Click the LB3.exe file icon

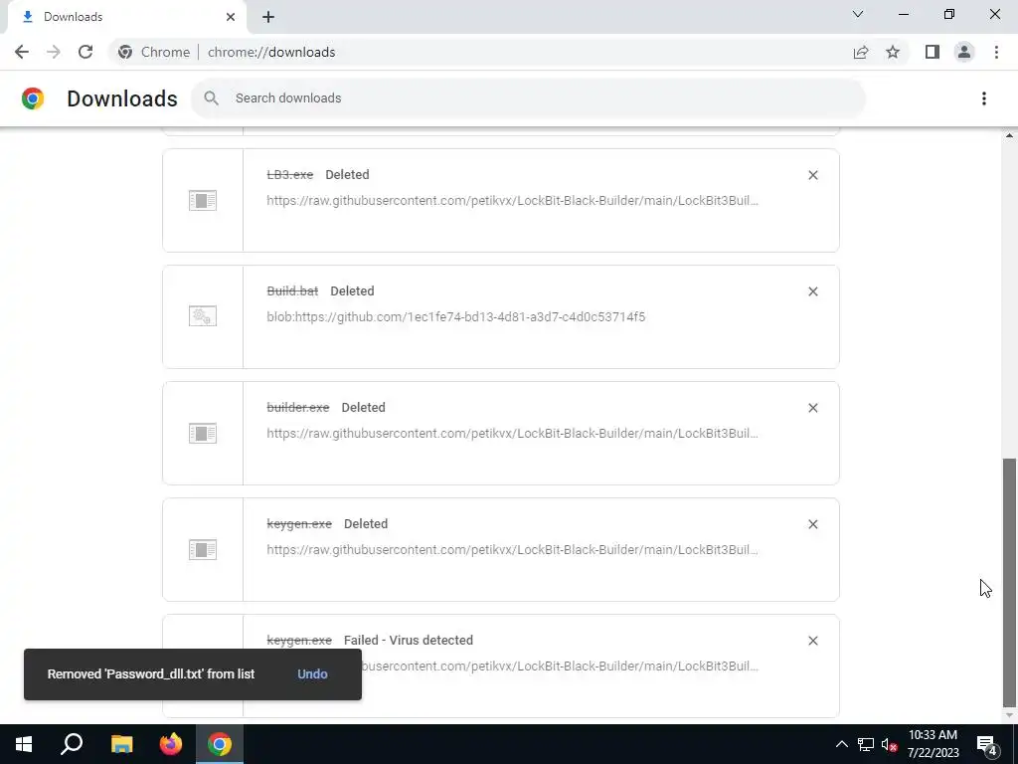[203, 200]
